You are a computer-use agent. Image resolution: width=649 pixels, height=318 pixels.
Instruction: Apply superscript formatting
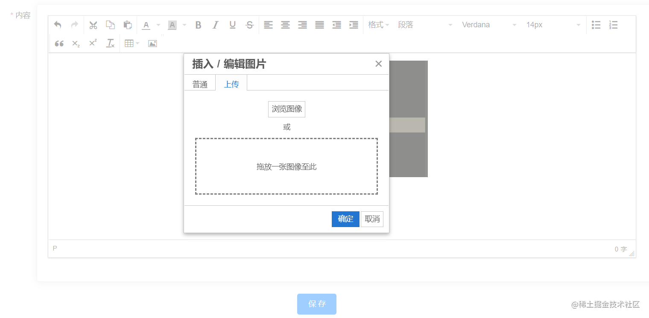(93, 43)
